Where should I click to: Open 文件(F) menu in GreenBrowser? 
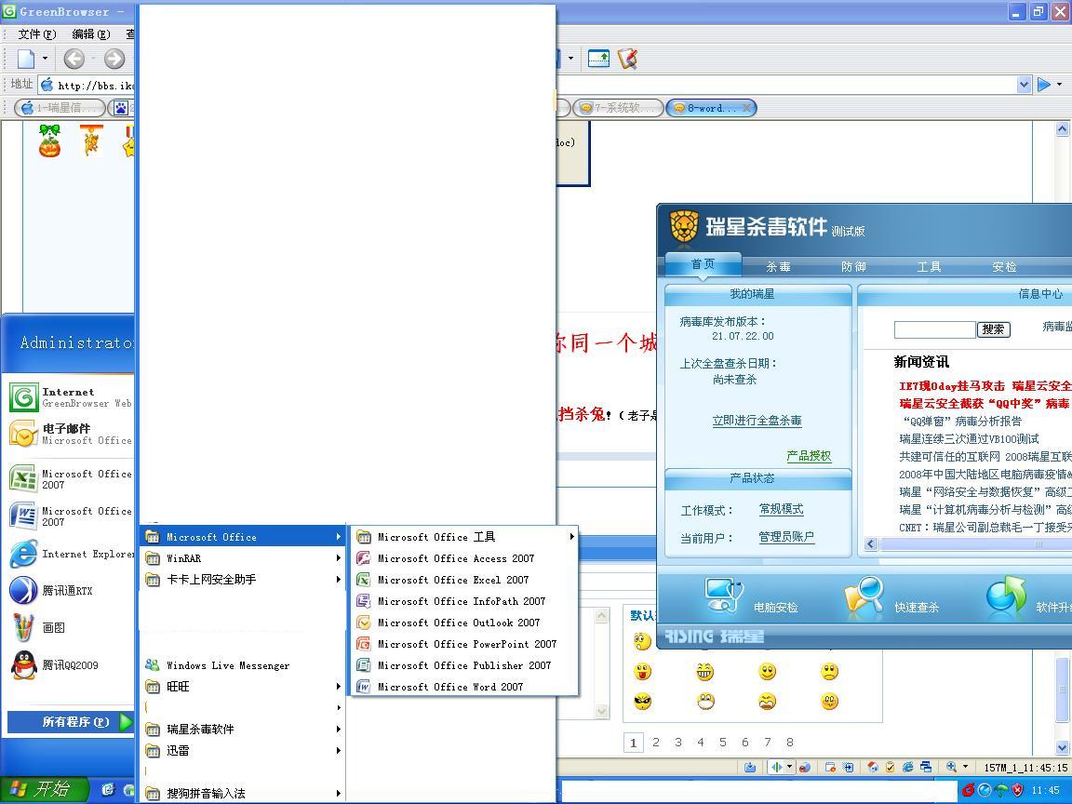click(x=37, y=34)
